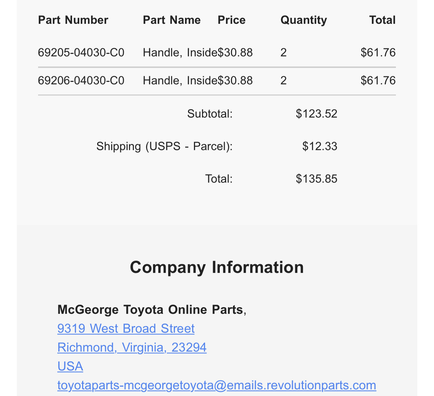Select part number 69206-04030-C0
434x396 pixels.
(x=81, y=80)
